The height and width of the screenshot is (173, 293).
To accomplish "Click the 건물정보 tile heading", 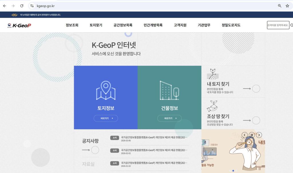I will tap(169, 108).
